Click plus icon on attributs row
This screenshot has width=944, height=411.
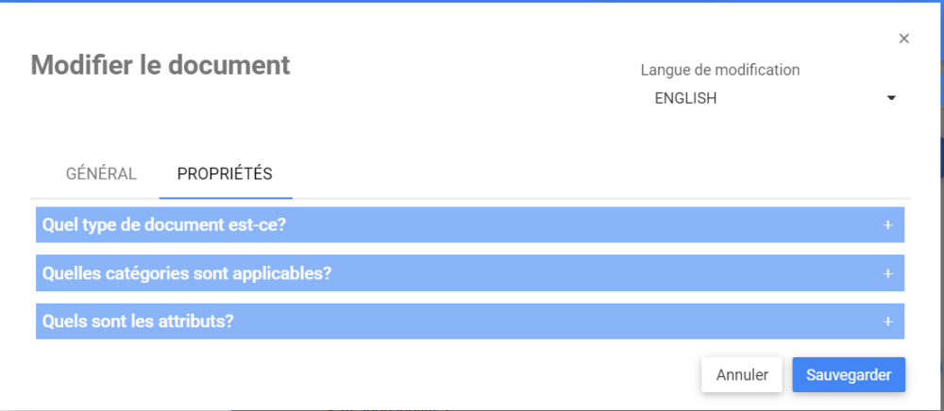click(x=887, y=321)
